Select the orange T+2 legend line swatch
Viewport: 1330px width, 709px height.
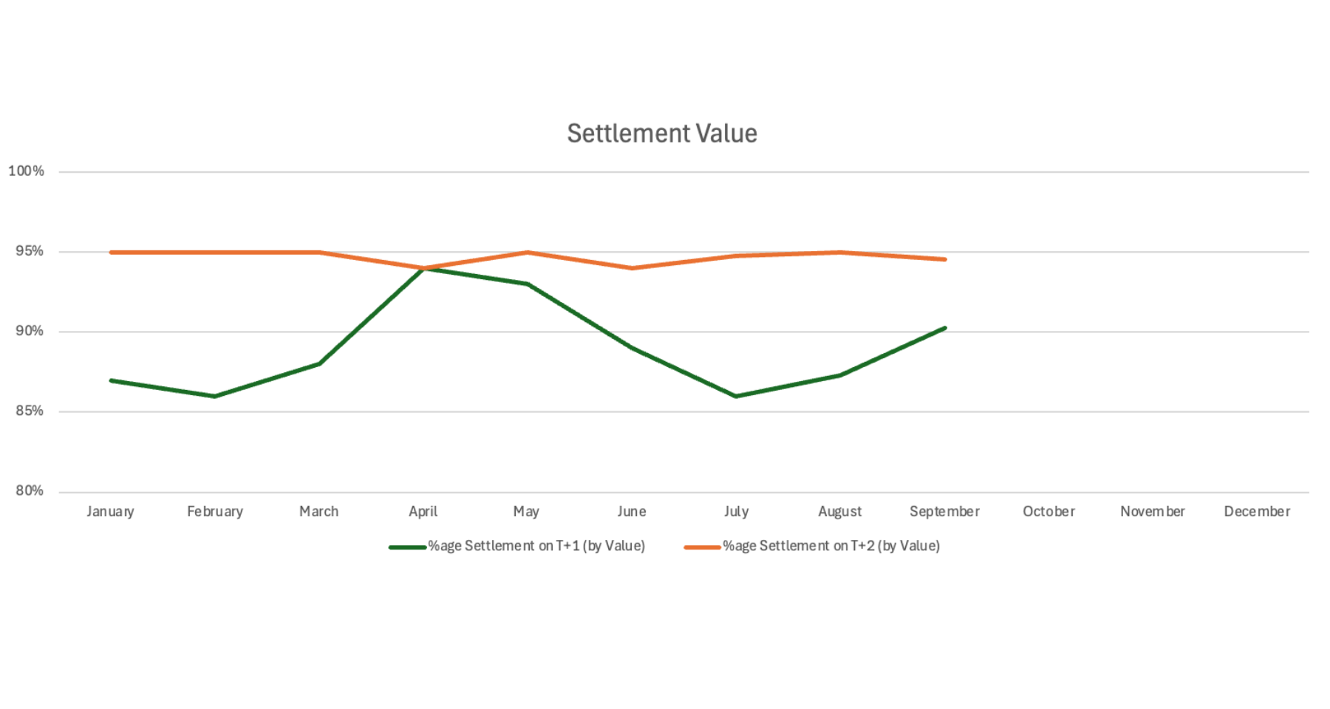[x=702, y=547]
